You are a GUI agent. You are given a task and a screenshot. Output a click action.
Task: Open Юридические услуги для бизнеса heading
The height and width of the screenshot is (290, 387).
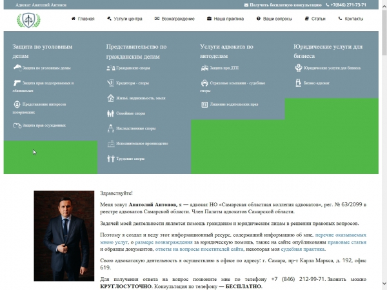pyautogui.click(x=328, y=52)
